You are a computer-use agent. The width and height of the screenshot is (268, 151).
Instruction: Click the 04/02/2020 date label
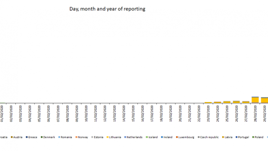pos(30,114)
